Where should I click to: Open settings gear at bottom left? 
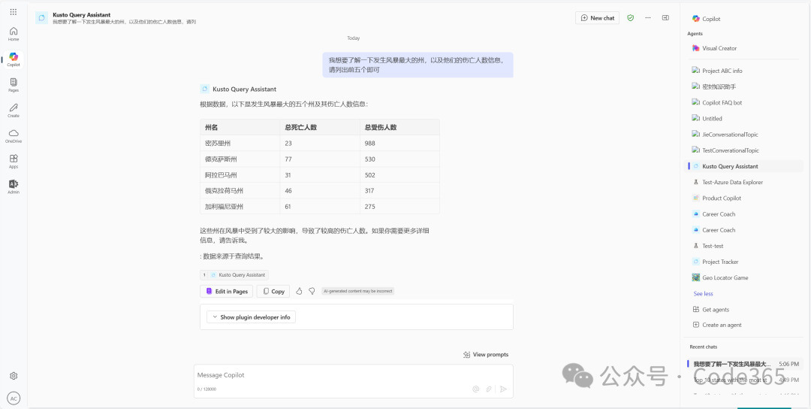click(14, 376)
